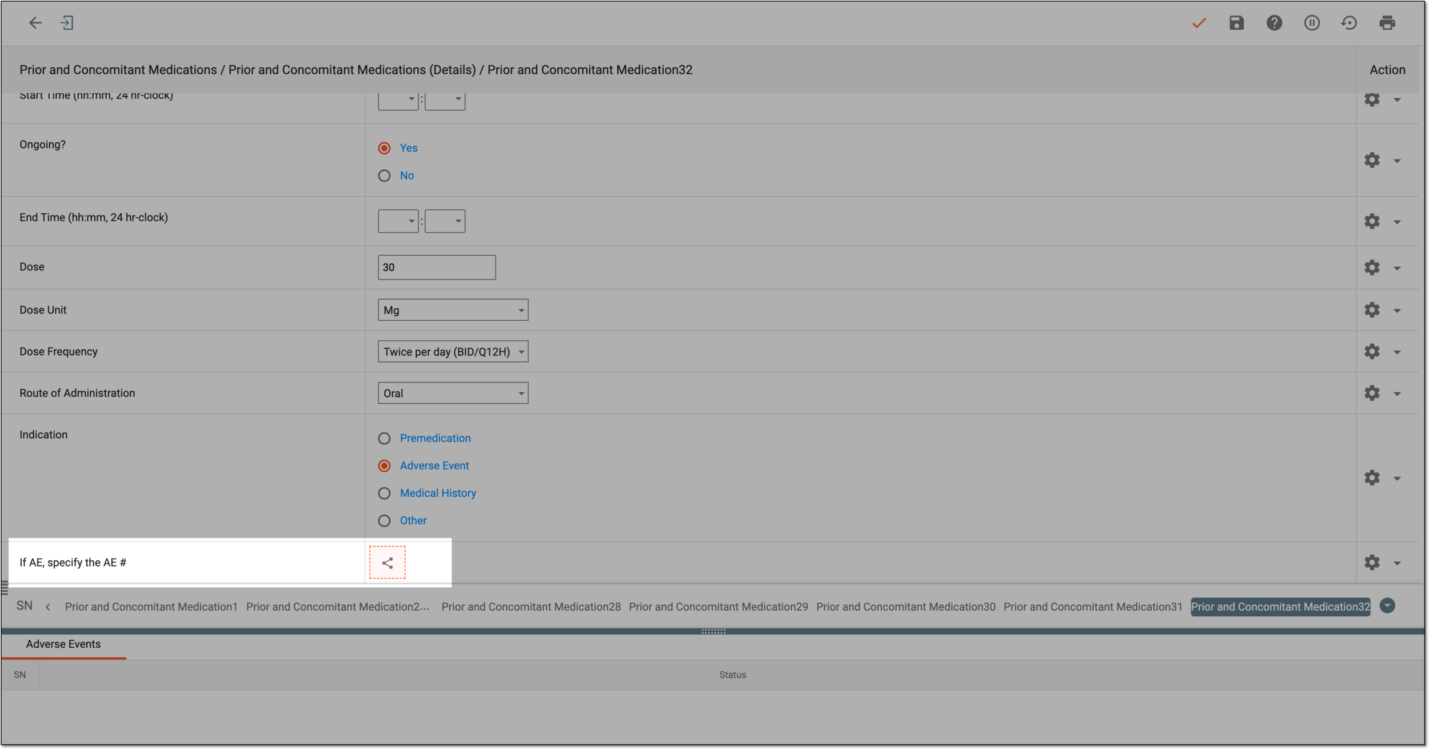Click the pause circle icon in toolbar
This screenshot has width=1429, height=749.
coord(1312,23)
